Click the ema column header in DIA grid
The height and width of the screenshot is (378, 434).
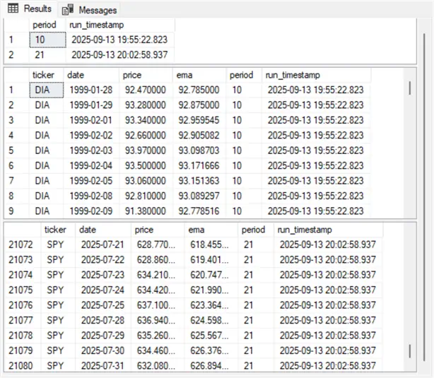coord(199,75)
